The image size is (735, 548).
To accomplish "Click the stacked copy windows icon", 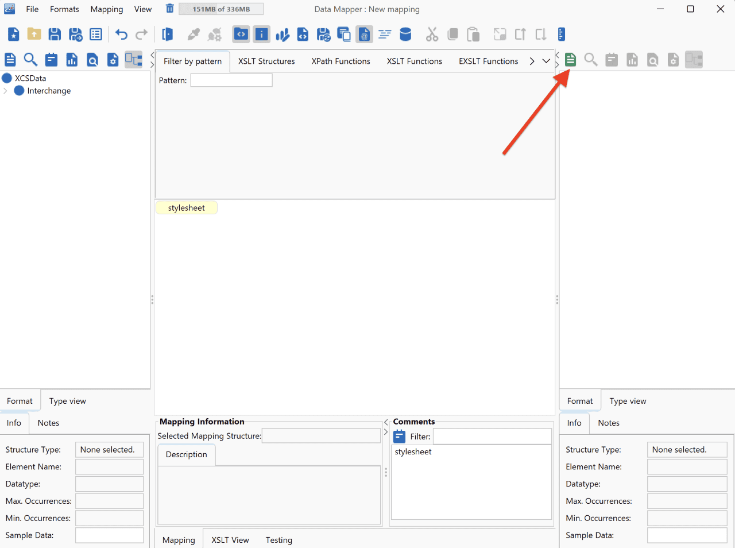I will (x=344, y=34).
